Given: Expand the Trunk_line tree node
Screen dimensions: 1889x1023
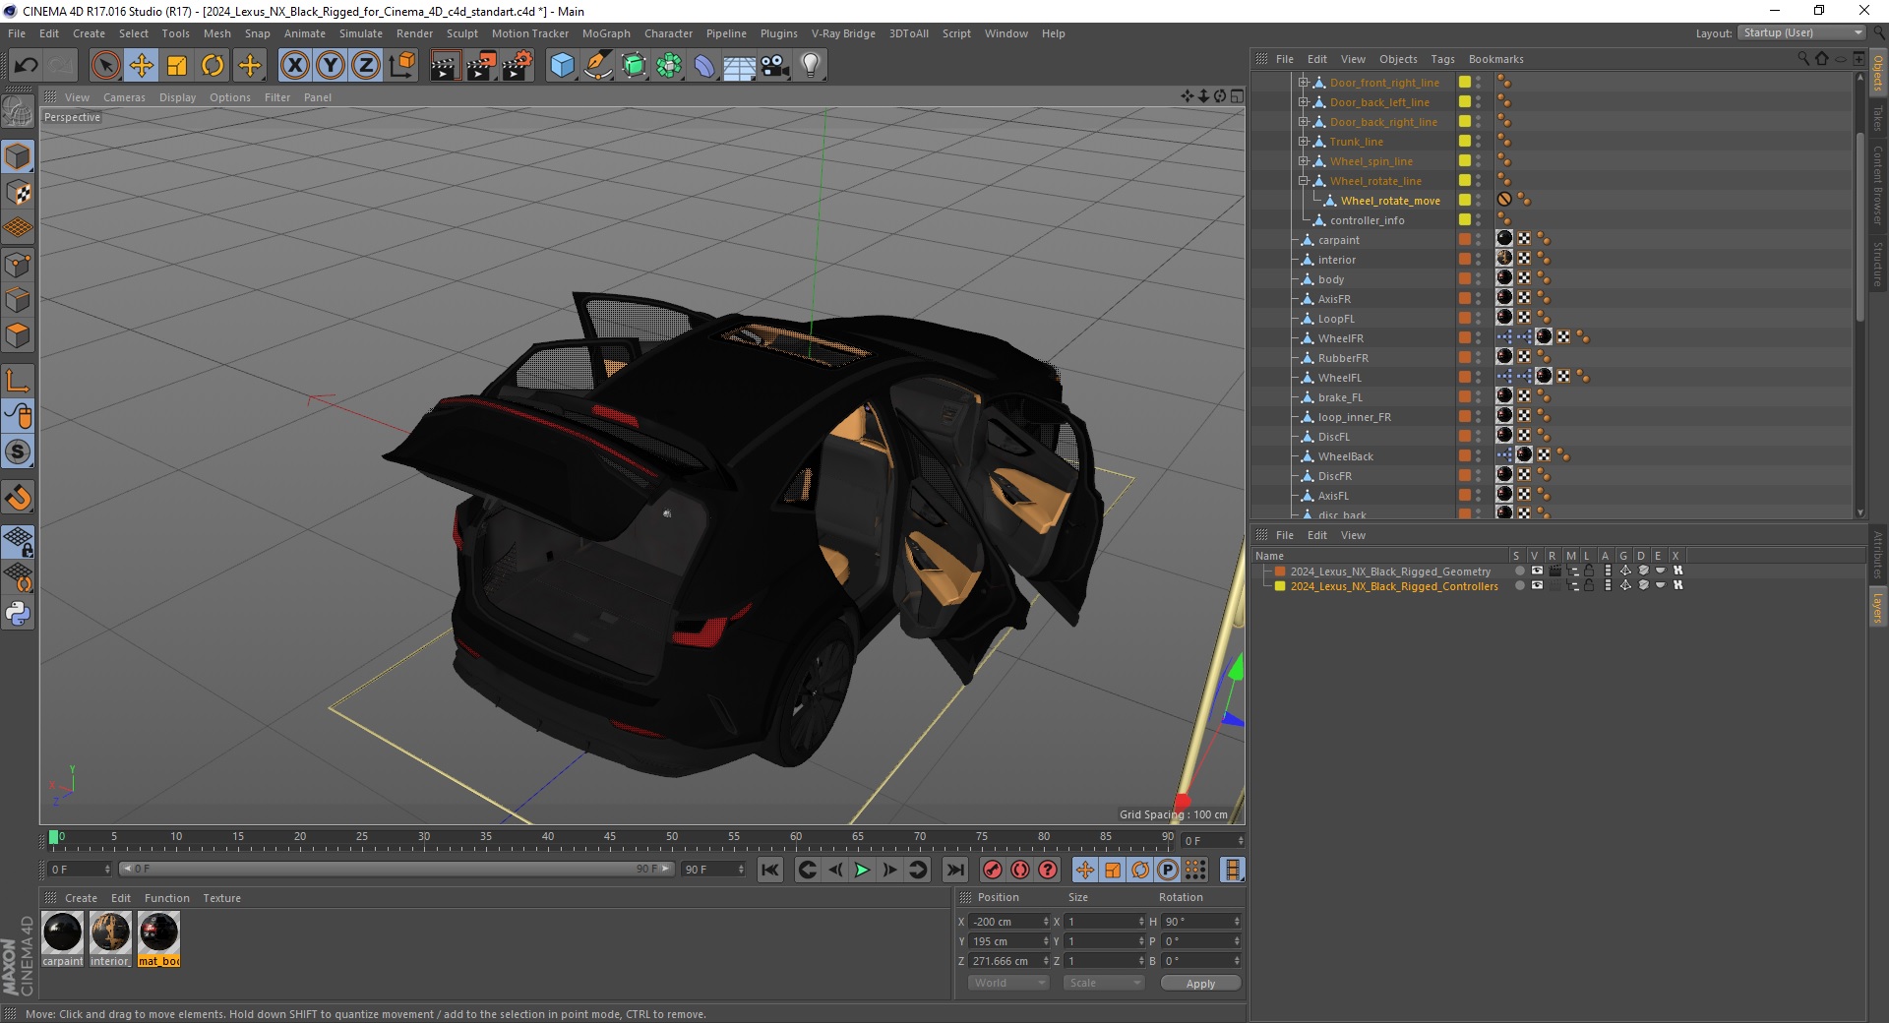Looking at the screenshot, I should 1303,142.
